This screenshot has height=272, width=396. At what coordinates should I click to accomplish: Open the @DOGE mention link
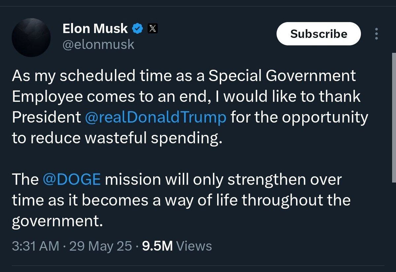72,179
